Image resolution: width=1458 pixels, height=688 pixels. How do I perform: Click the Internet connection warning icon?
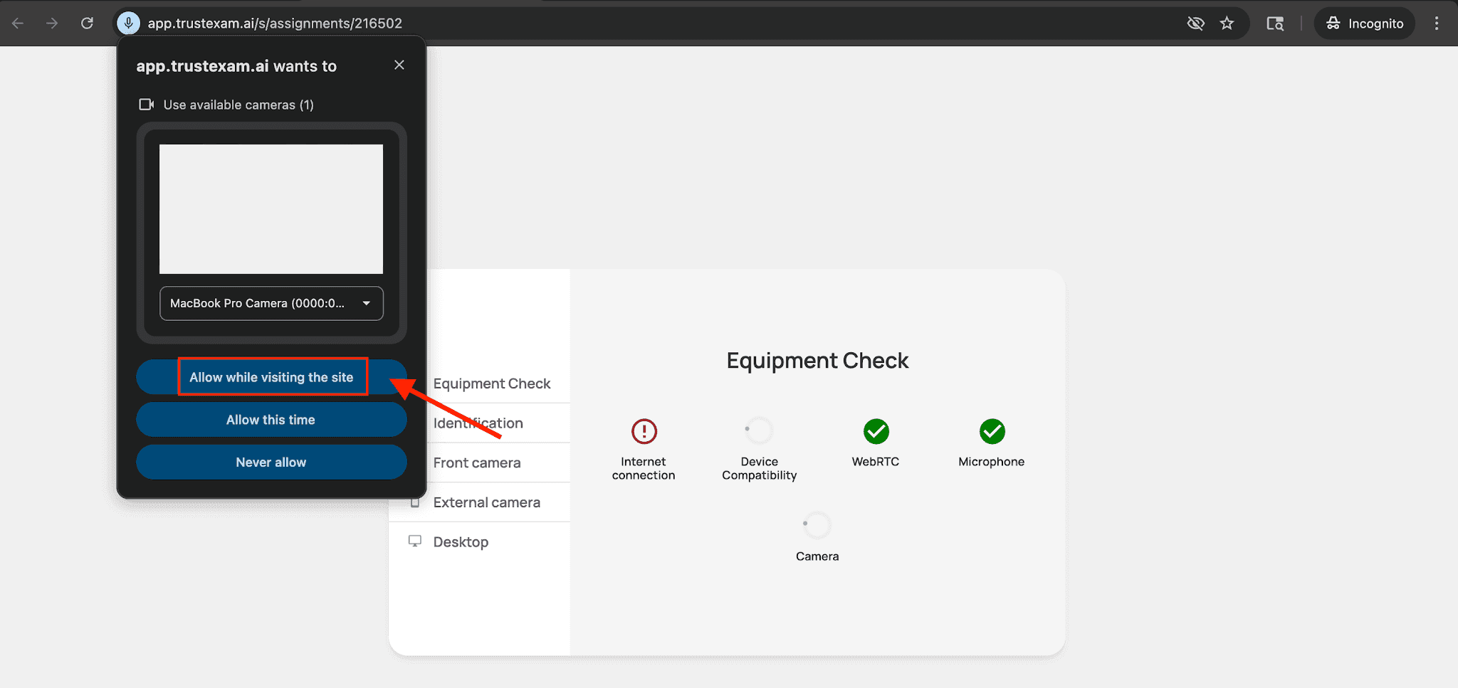(644, 431)
